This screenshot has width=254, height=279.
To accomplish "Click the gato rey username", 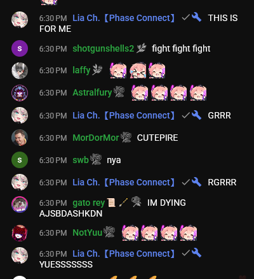I will (89, 203).
